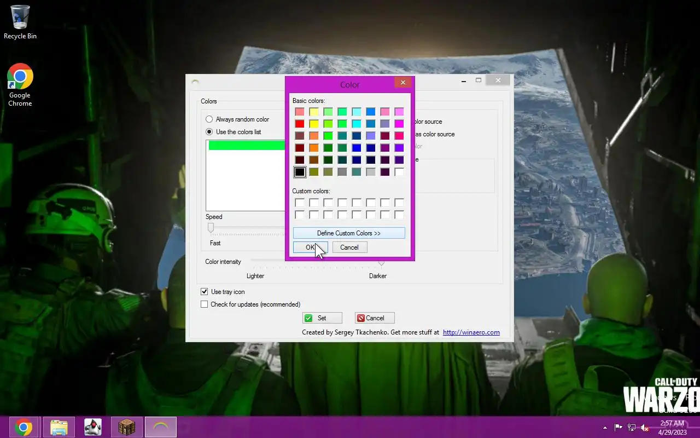The image size is (700, 438).
Task: Open the muted volume tray icon
Action: 645,427
